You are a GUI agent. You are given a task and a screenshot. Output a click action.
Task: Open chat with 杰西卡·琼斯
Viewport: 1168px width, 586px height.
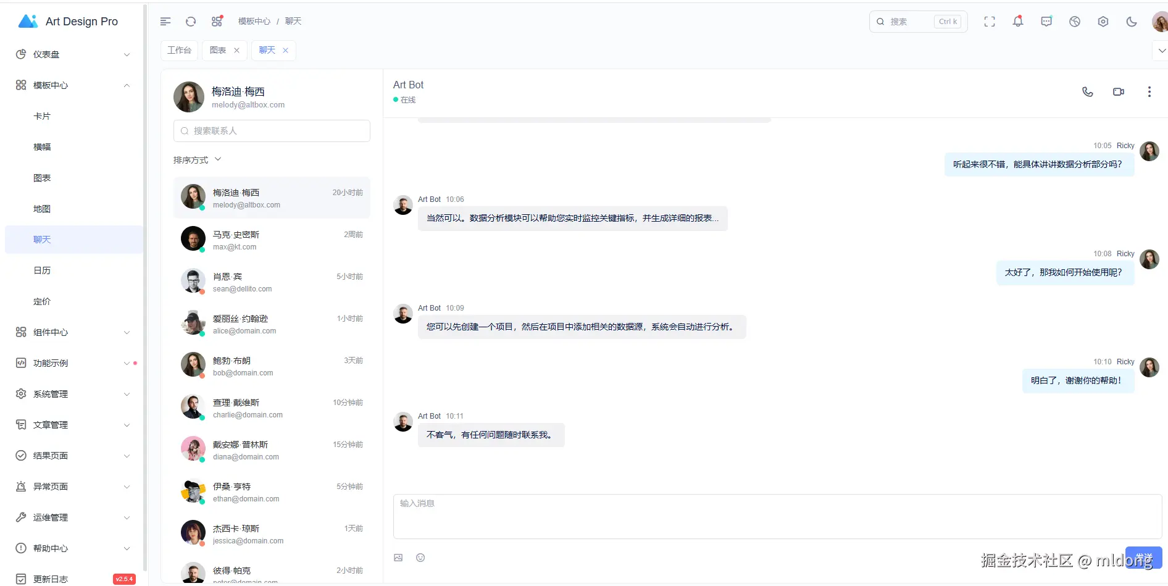pyautogui.click(x=272, y=534)
